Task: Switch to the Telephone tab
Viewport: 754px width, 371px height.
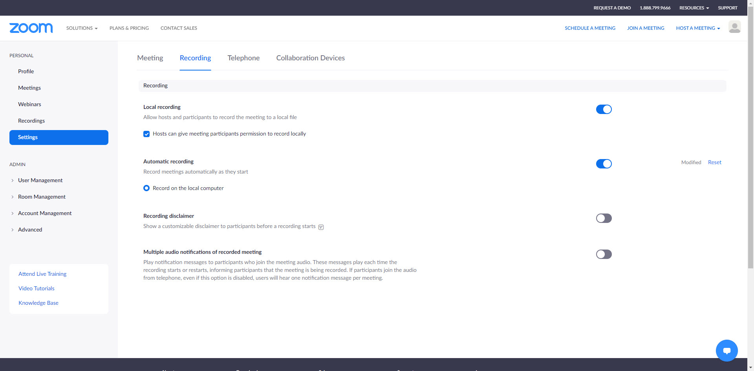Action: tap(243, 58)
